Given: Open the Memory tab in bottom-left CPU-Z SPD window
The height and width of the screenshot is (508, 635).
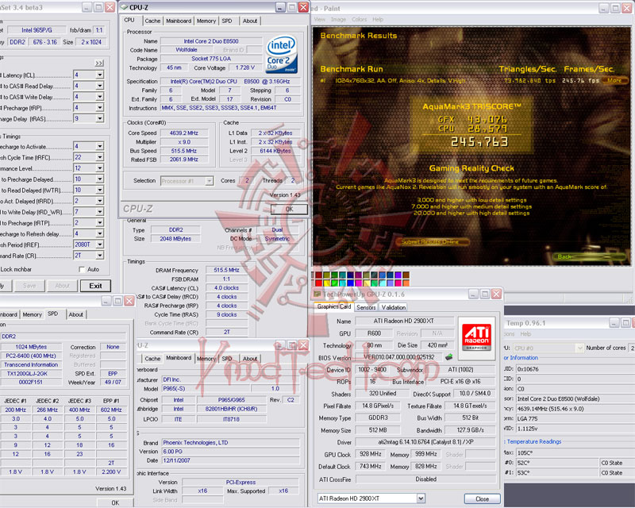Looking at the screenshot, I should [x=32, y=314].
